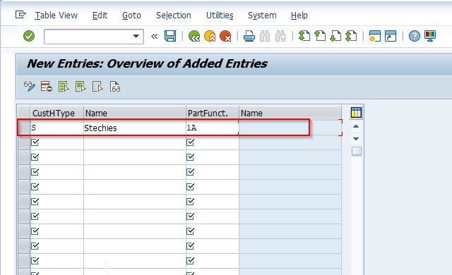Screen dimensions: 452x275
Task: Click CustHType field directly below the S entry
Action: (56, 142)
